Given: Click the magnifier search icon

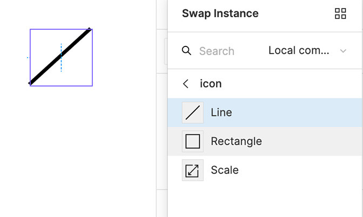Looking at the screenshot, I should tap(186, 51).
